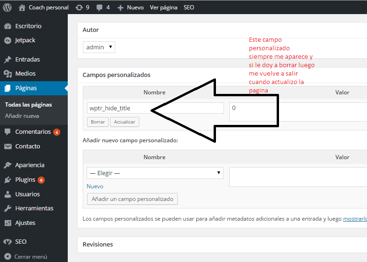
Task: Click the Páginas pages icon
Action: coord(8,88)
